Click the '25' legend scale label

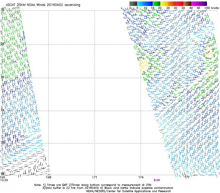168,8
